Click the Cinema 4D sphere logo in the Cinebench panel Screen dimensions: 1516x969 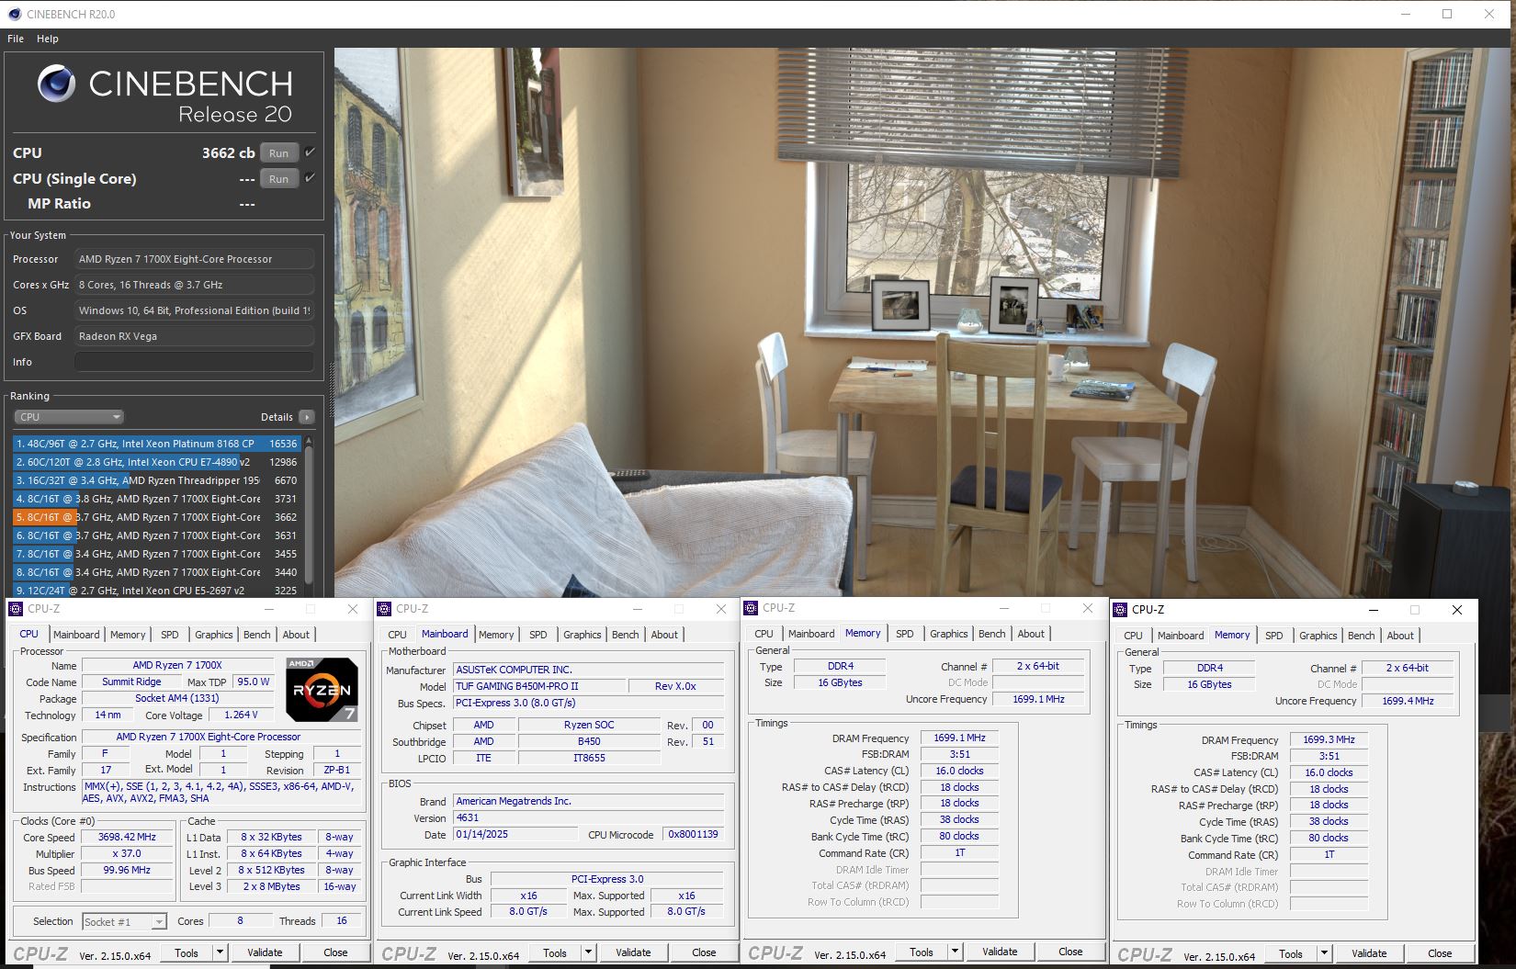[x=57, y=84]
